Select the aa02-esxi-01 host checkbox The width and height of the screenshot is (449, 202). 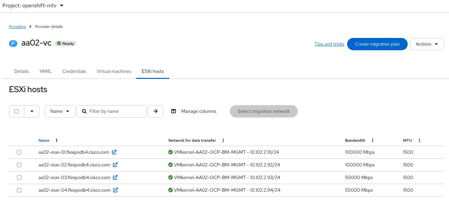(19, 152)
